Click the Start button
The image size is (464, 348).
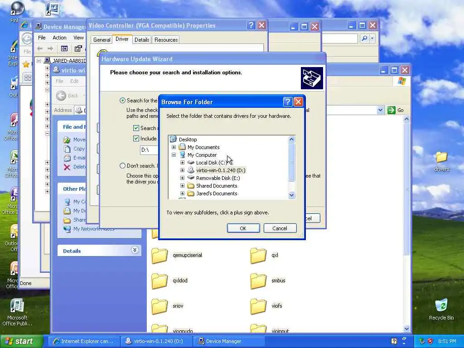coord(21,341)
